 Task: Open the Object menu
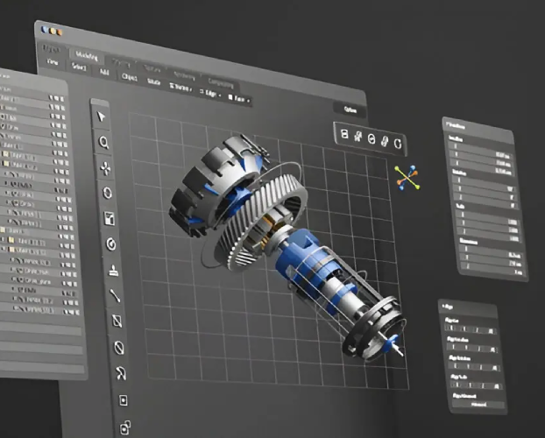(130, 77)
